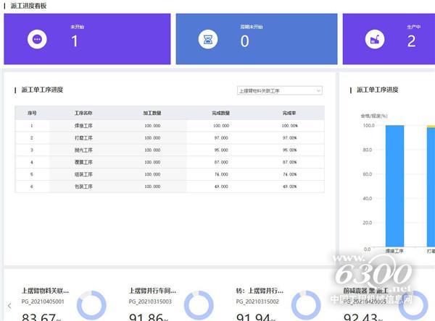
Task: Click the 派工单工序进度 heading above the bar chart
Action: pos(377,90)
